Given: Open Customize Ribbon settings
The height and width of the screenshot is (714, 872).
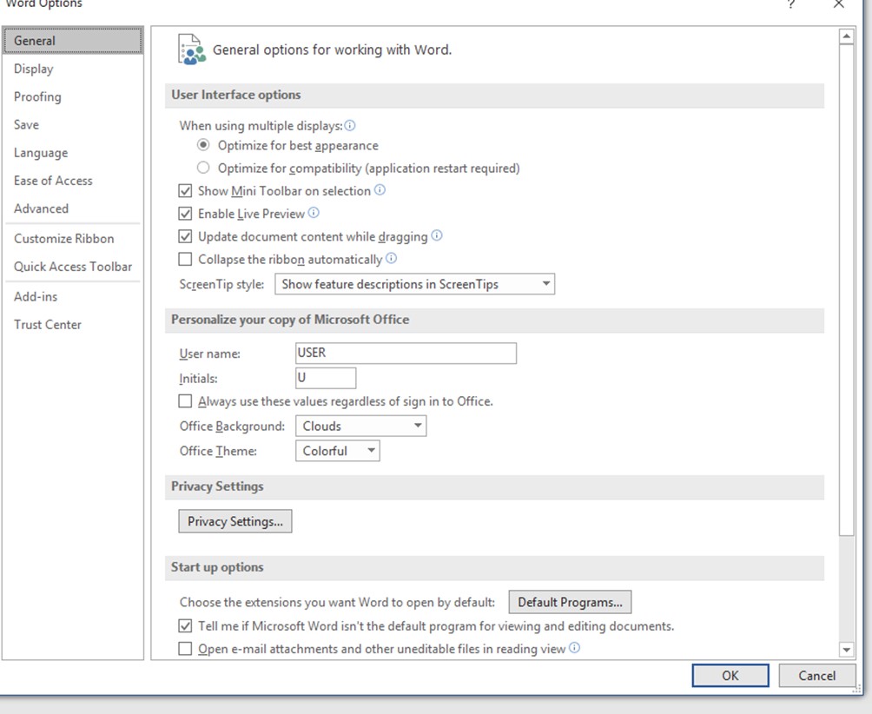Looking at the screenshot, I should (x=73, y=239).
